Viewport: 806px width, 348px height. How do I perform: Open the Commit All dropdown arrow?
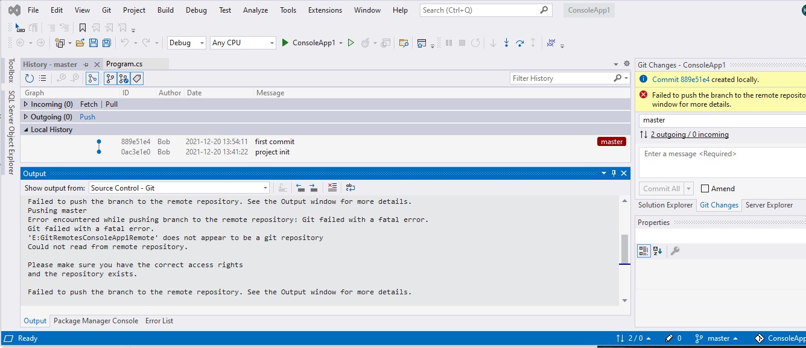[689, 189]
